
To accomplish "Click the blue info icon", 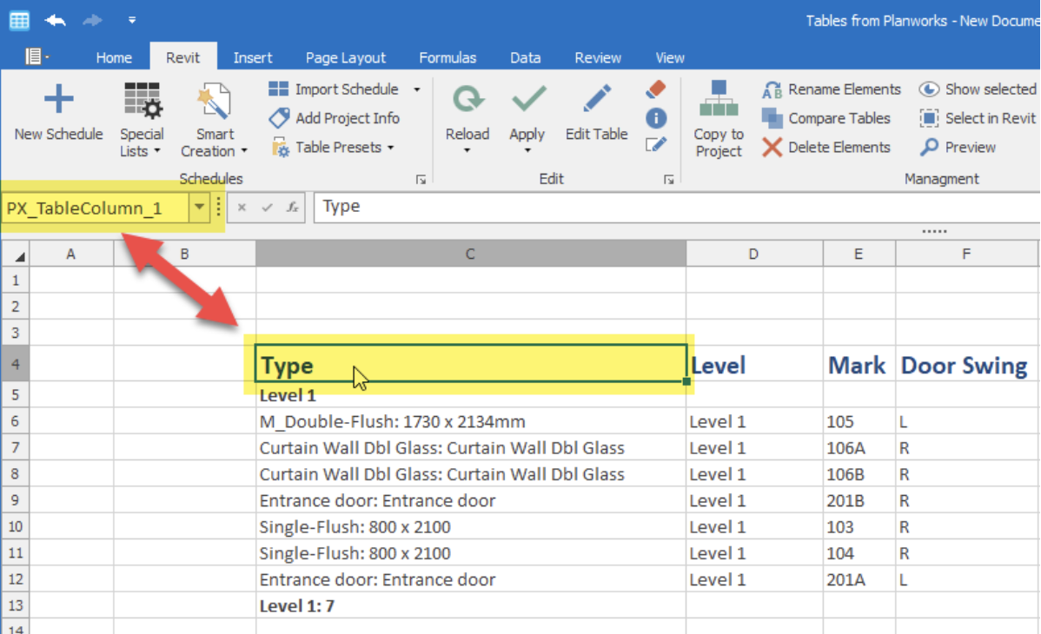I will click(x=656, y=118).
